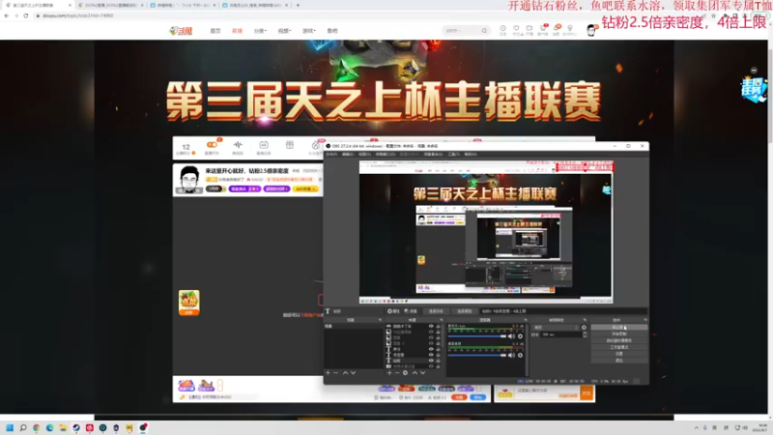Open File Explorer from taskbar

tap(63, 427)
